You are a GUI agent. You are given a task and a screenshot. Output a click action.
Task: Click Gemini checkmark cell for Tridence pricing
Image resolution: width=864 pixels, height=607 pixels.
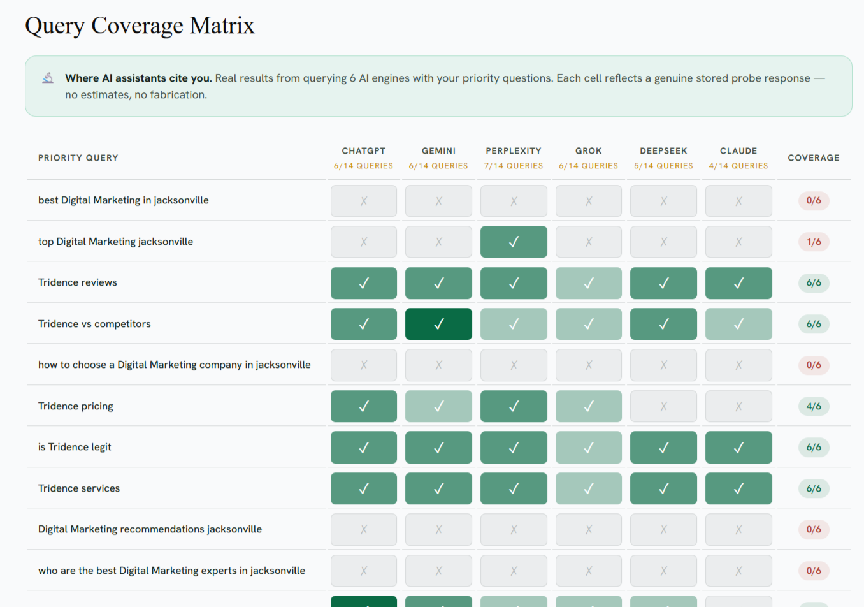[438, 406]
